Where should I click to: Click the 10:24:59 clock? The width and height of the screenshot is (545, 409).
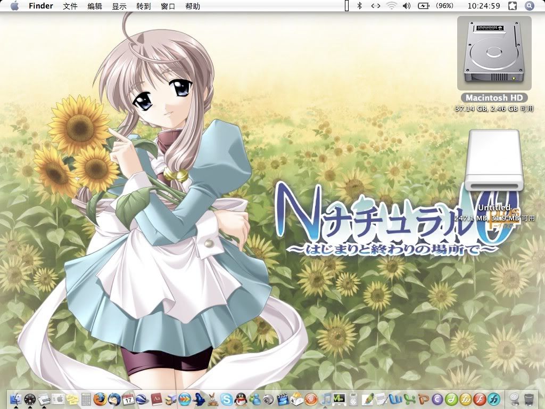click(483, 6)
